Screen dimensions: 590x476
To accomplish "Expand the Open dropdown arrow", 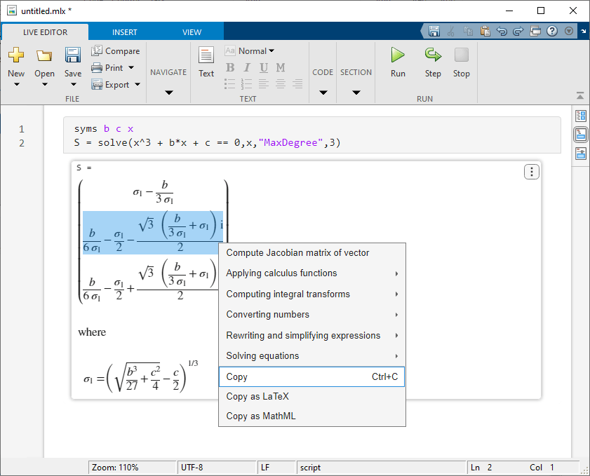I will (x=44, y=84).
